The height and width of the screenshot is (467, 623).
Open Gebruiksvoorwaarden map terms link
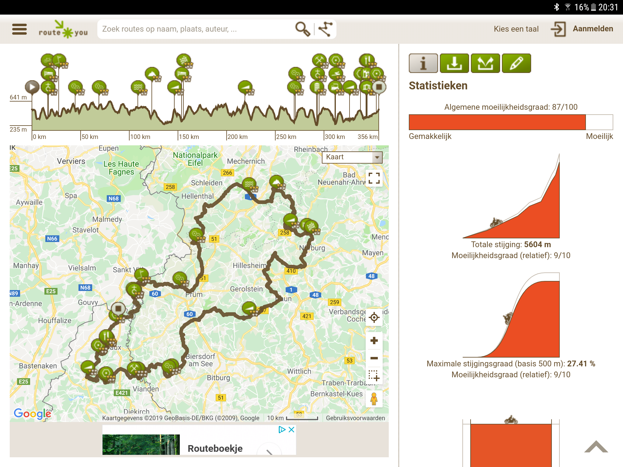355,418
